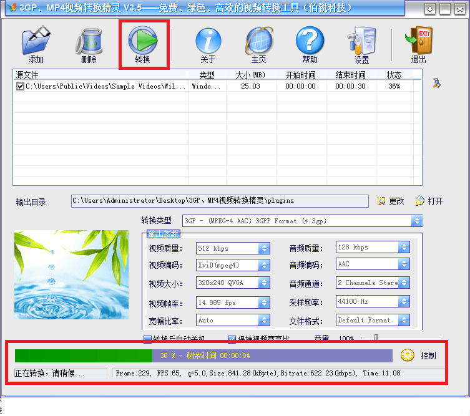
Task: Click the 退出 (Exit) door icon
Action: (419, 40)
